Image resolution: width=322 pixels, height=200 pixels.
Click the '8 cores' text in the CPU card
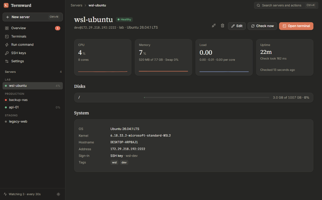[83, 60]
